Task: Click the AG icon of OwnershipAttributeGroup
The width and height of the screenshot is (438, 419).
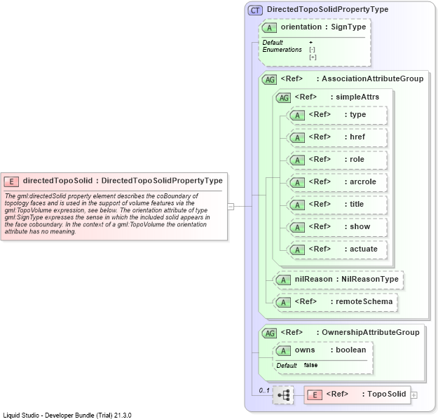Action: coord(269,333)
